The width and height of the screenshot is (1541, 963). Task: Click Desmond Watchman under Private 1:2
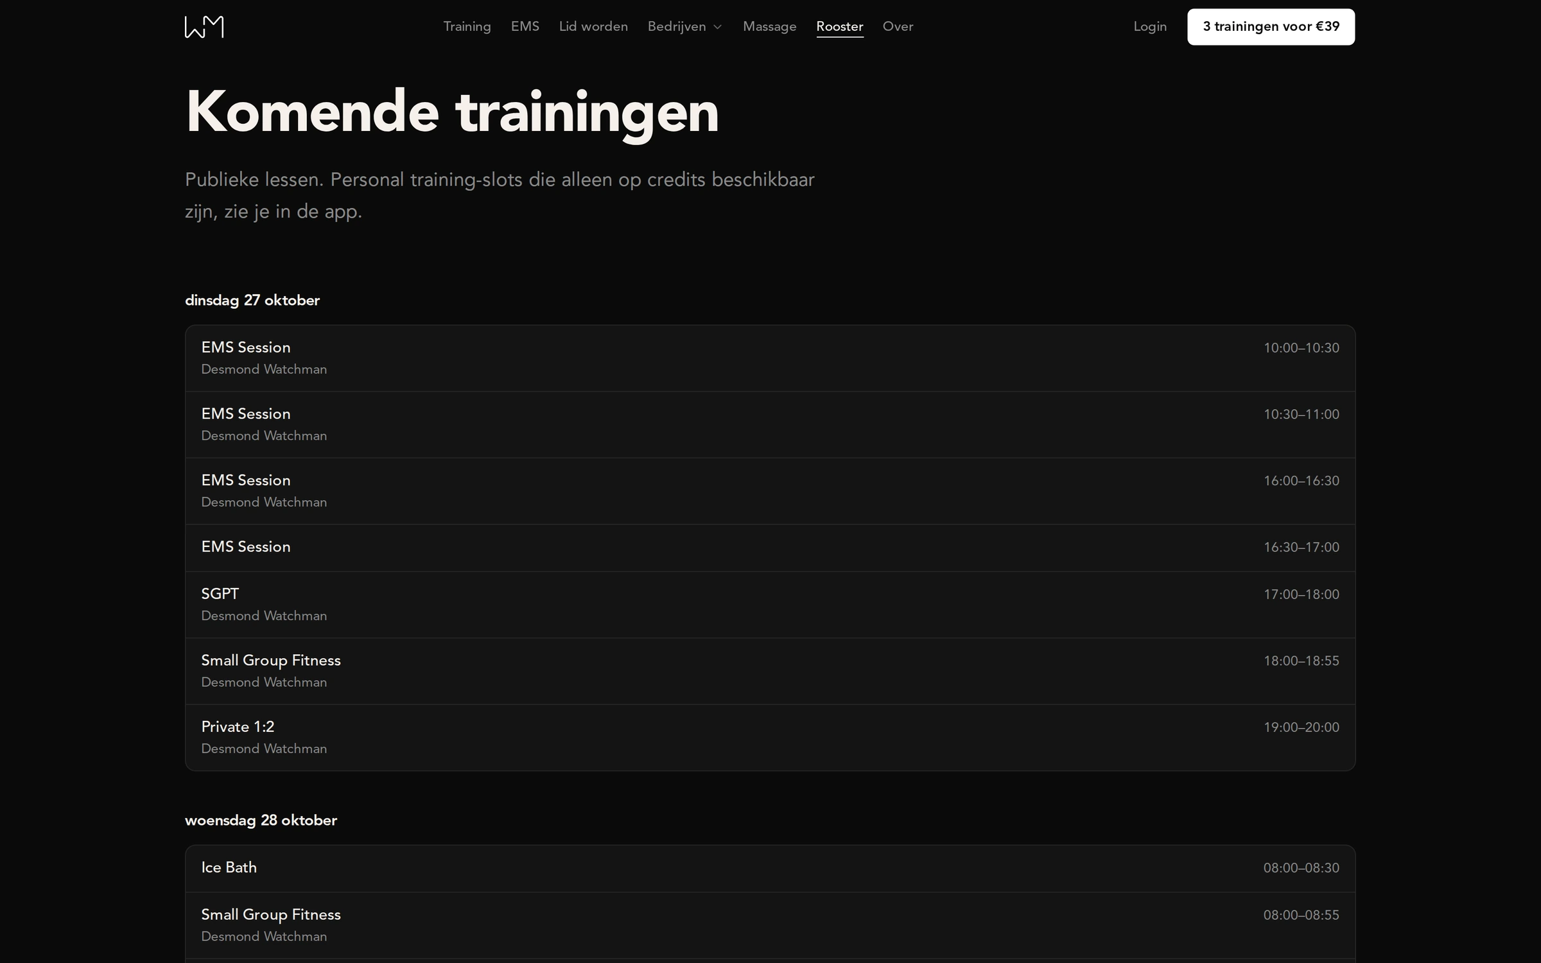pyautogui.click(x=264, y=749)
